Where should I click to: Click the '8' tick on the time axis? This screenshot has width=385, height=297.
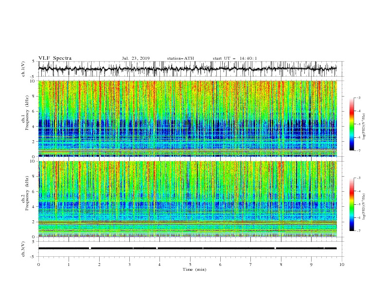[281, 264]
